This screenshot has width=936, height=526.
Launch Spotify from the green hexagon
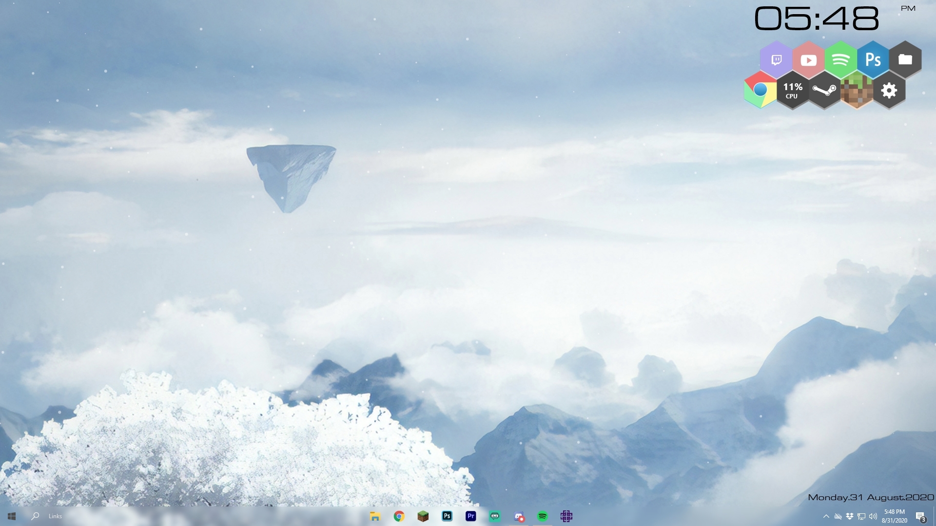coord(840,60)
